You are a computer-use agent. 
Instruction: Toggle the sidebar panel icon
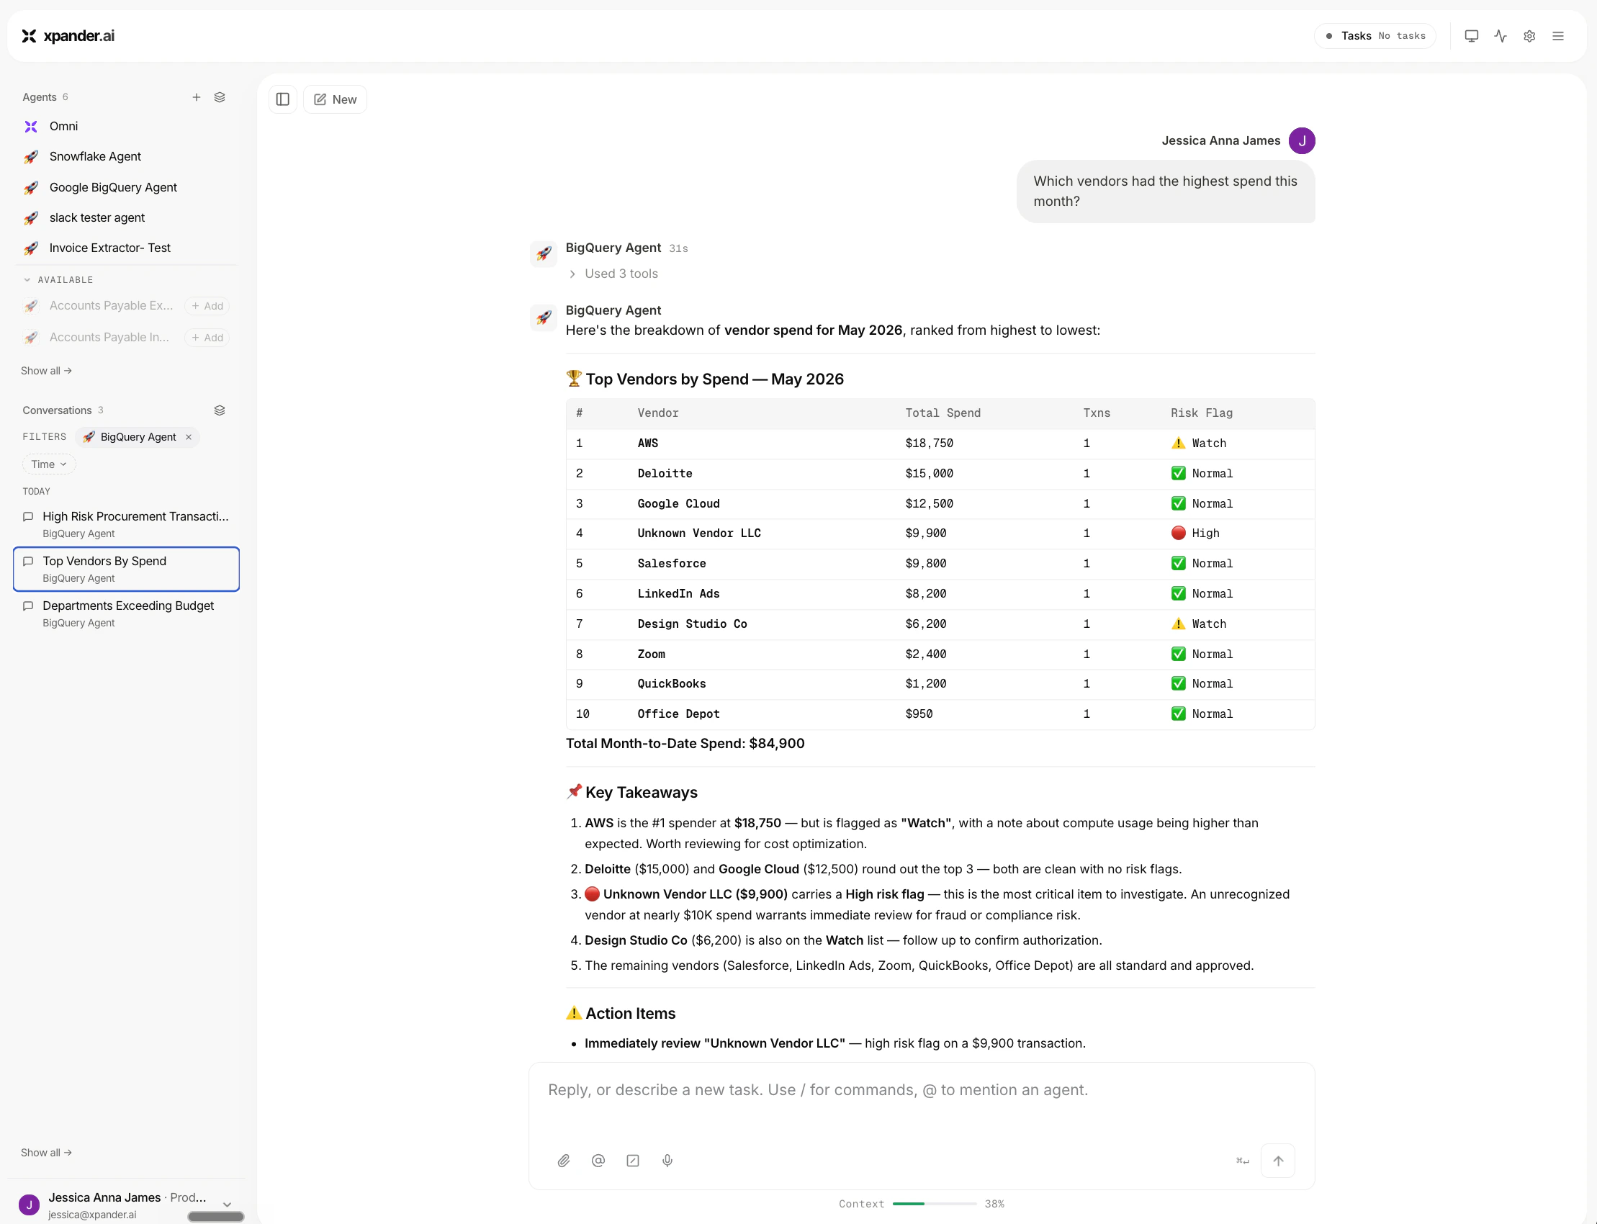283,99
